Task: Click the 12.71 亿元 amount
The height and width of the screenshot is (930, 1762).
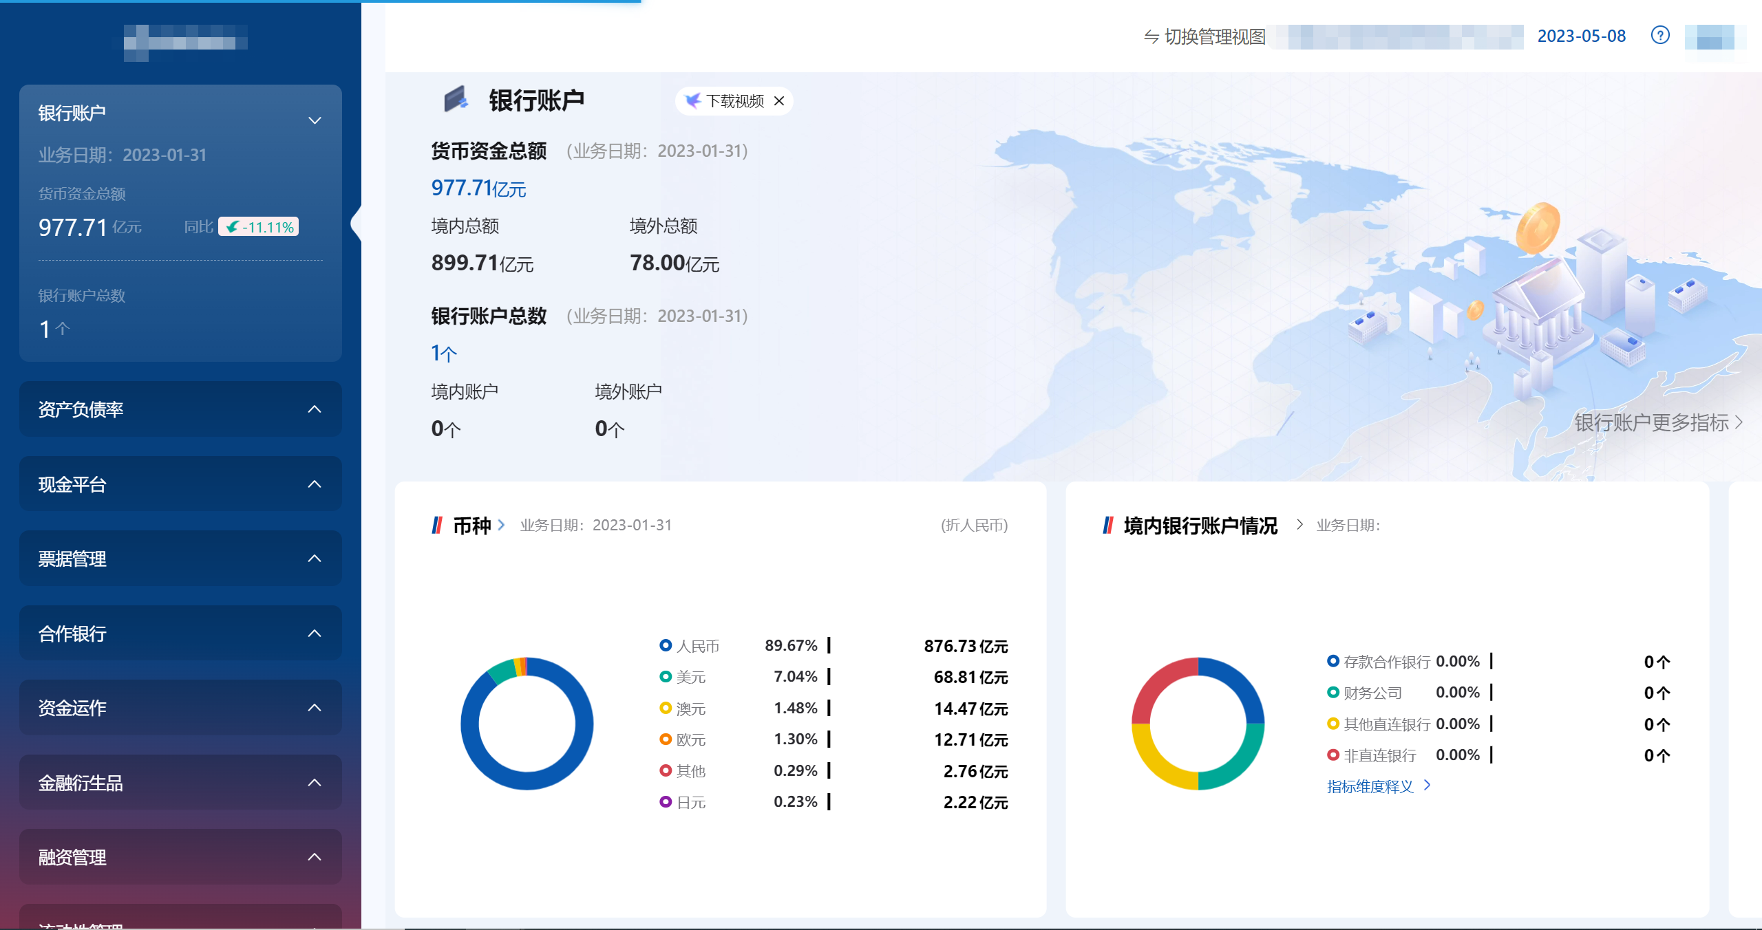Action: tap(970, 739)
